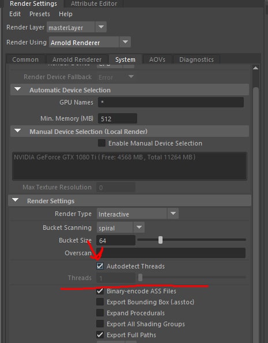
Task: Collapse the Automatic Device Selection section
Action: tap(18, 90)
